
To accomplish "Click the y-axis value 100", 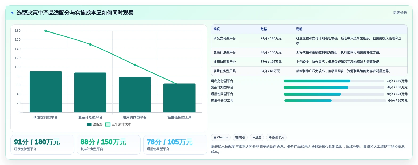I will [x=18, y=67].
